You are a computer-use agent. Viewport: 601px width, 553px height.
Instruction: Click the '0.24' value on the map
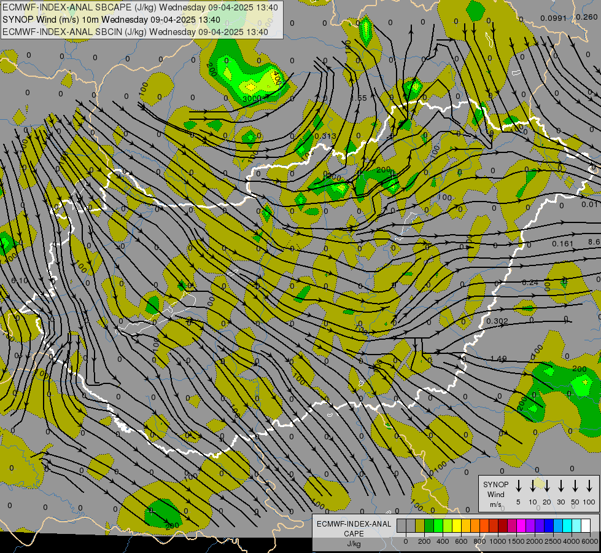(530, 283)
